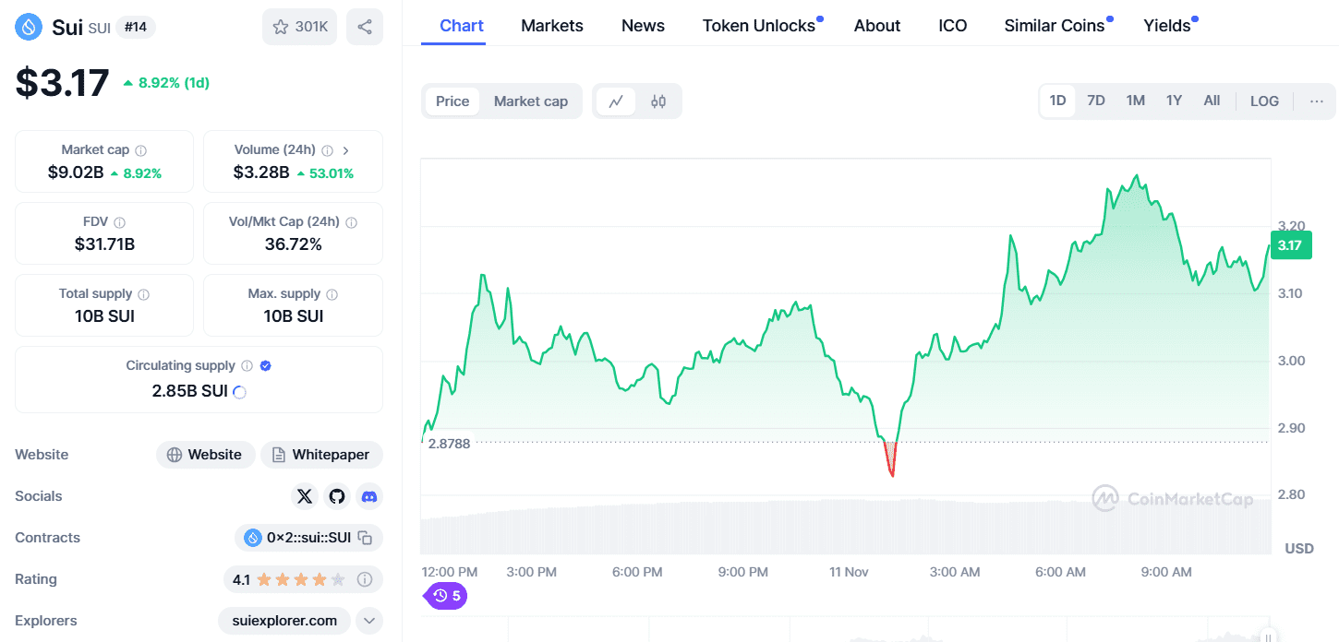Open Sui's X (Twitter) social icon
This screenshot has height=642, width=1339.
[x=305, y=496]
